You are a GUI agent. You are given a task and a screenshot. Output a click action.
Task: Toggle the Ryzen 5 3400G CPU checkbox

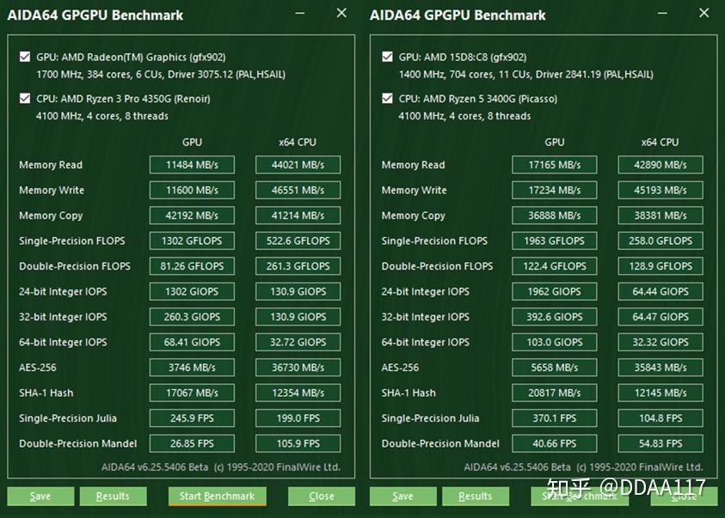point(386,99)
